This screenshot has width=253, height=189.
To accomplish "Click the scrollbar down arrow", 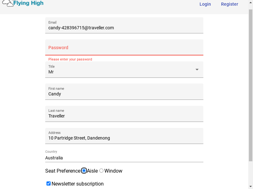I will click(x=250, y=186).
